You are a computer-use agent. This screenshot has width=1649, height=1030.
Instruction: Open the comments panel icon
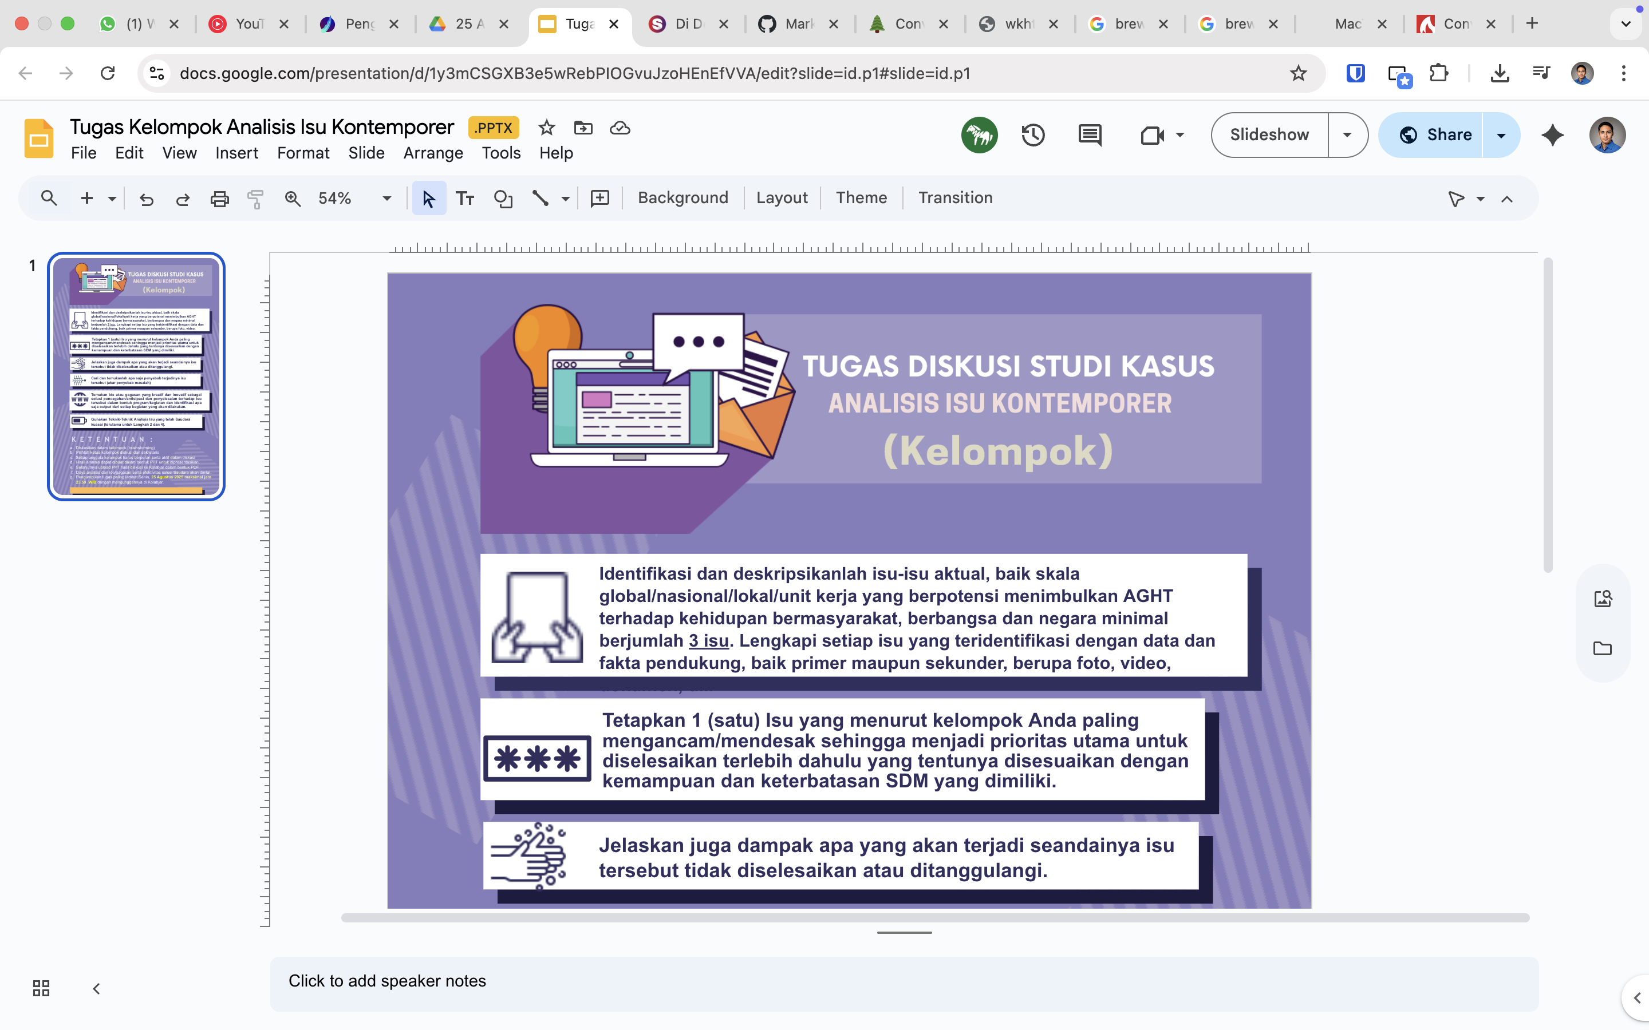click(x=1090, y=135)
